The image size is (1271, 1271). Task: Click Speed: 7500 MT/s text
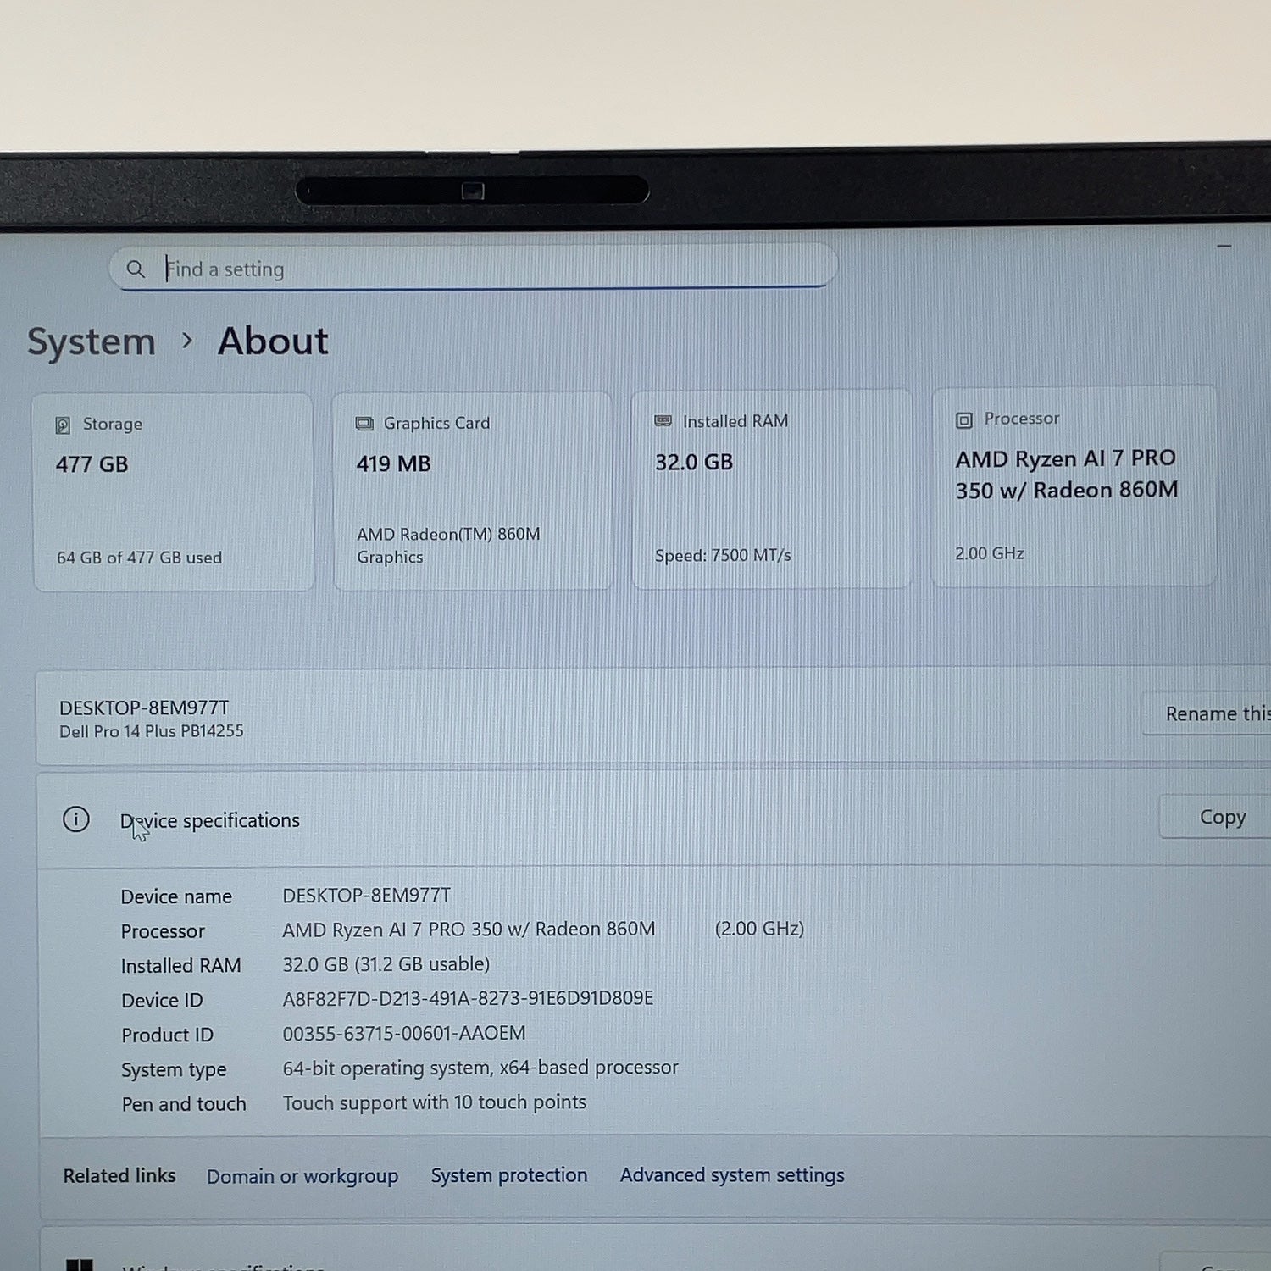point(723,555)
